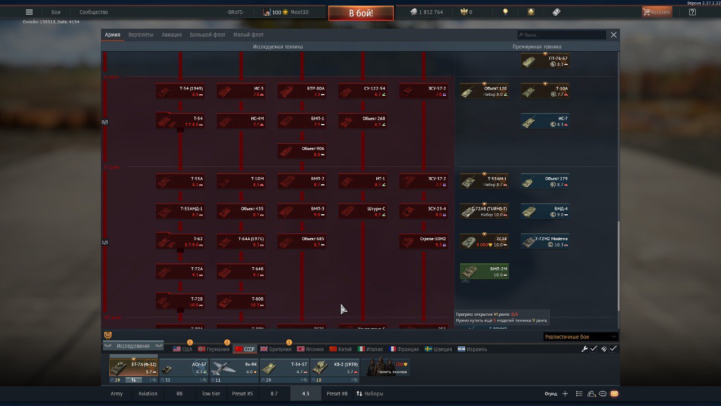Click the gold item icon next to lightbulb
The width and height of the screenshot is (721, 406).
click(531, 12)
